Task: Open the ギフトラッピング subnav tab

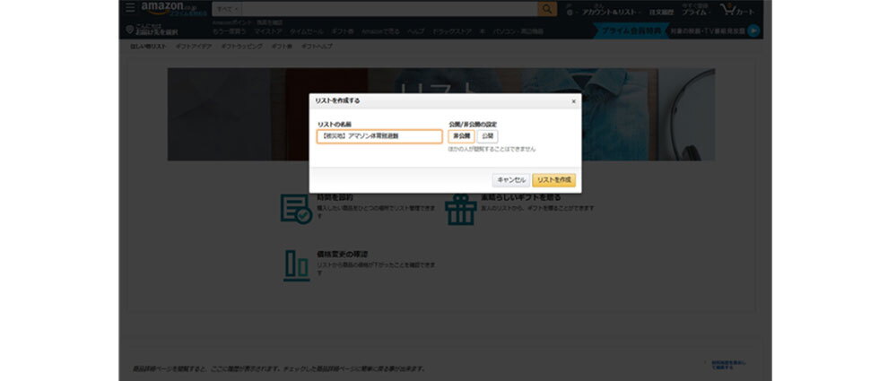Action: pos(242,47)
